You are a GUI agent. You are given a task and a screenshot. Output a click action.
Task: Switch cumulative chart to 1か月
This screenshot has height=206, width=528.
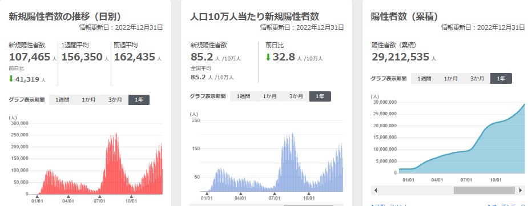click(450, 78)
